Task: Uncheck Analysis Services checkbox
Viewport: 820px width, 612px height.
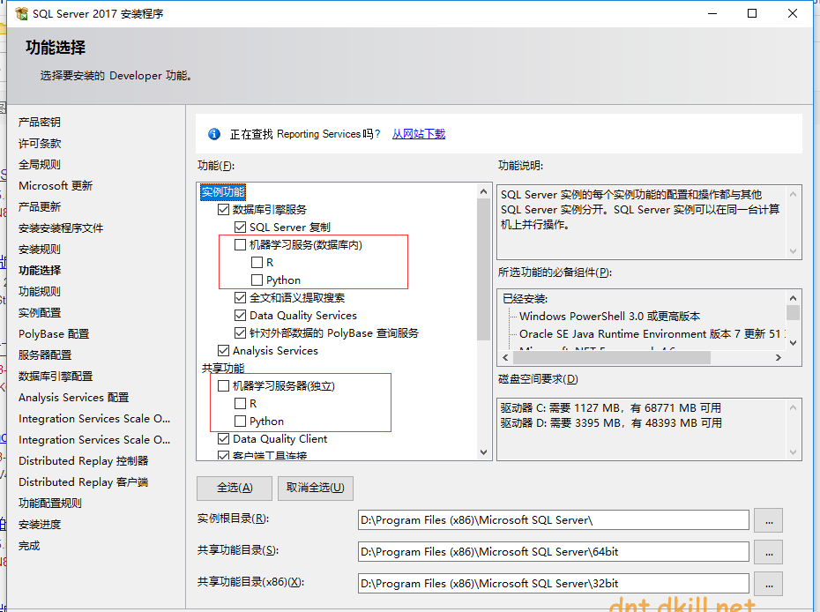Action: 223,350
